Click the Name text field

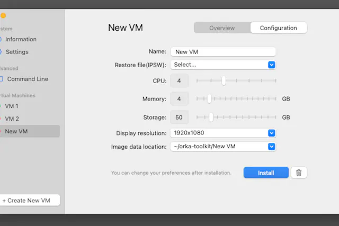pos(222,52)
